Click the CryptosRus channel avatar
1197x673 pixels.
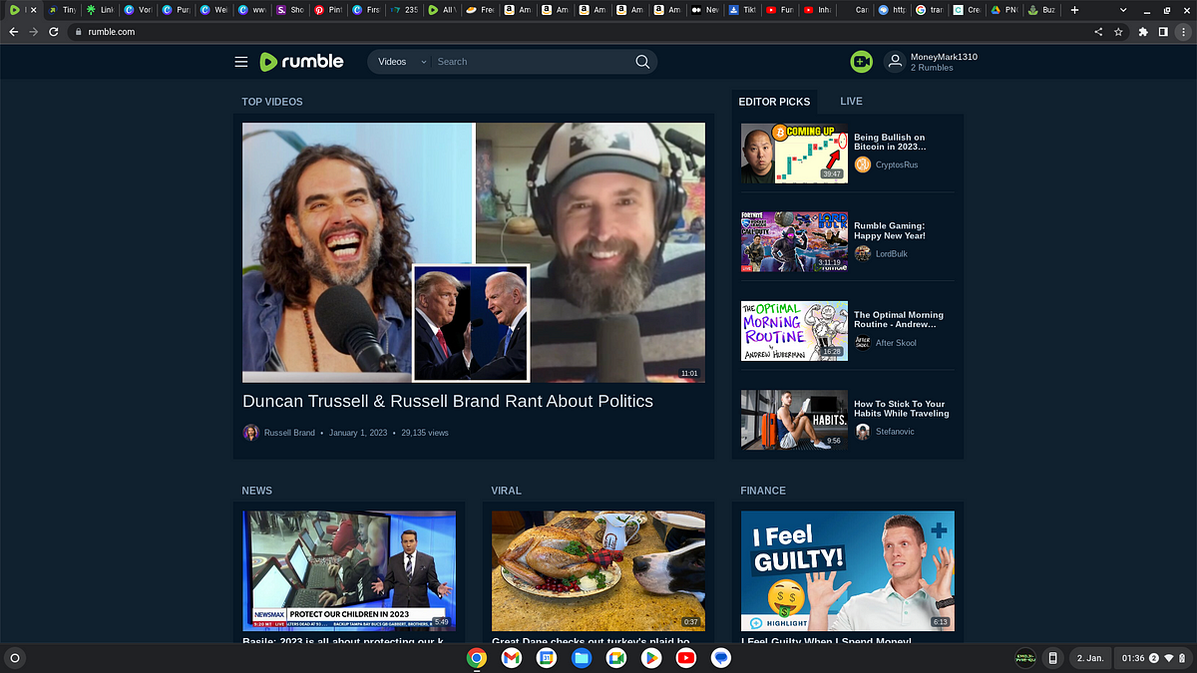863,165
